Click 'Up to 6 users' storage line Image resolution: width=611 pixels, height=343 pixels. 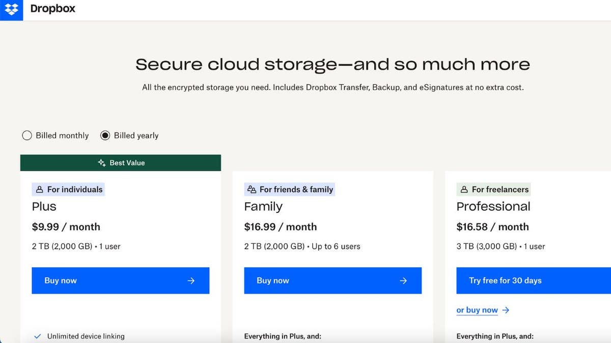pos(302,246)
